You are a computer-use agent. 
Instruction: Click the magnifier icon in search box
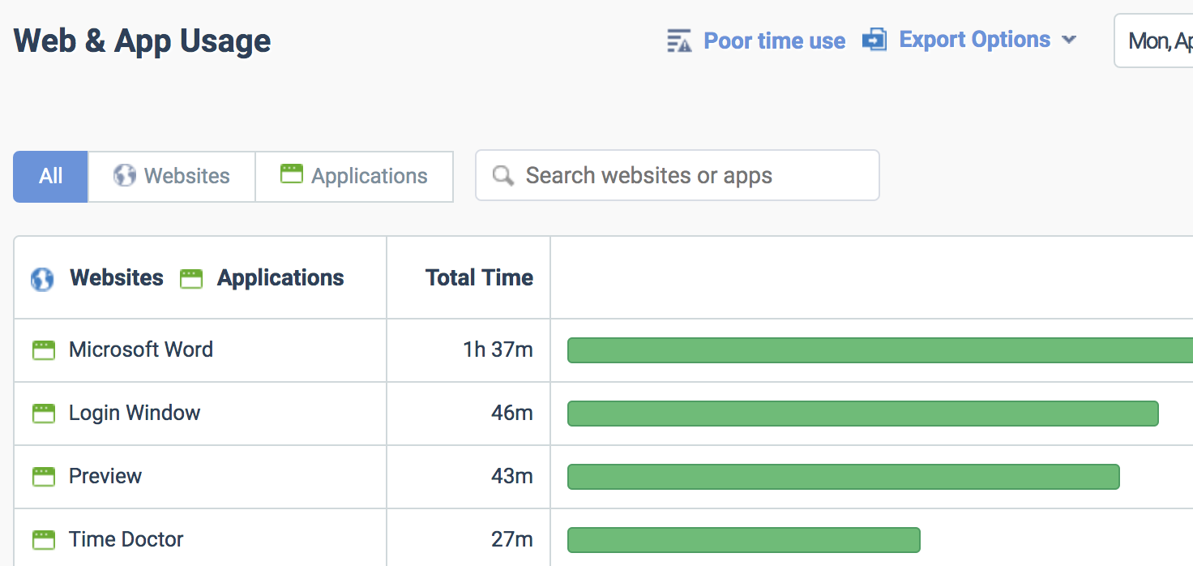(x=503, y=176)
